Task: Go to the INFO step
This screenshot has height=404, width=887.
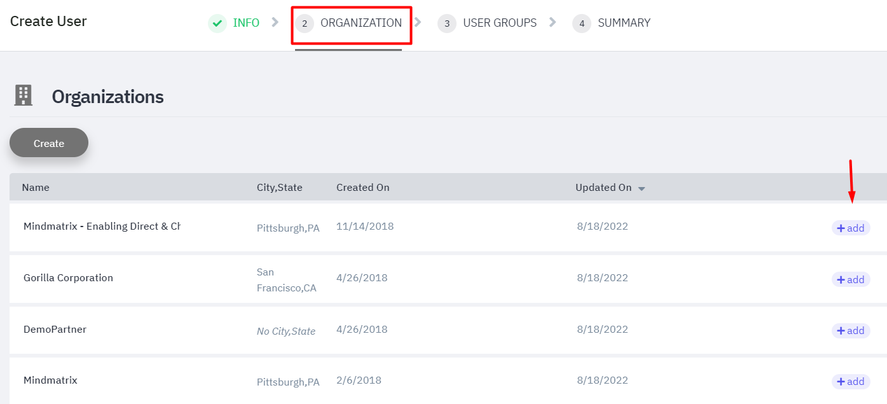Action: pos(246,23)
